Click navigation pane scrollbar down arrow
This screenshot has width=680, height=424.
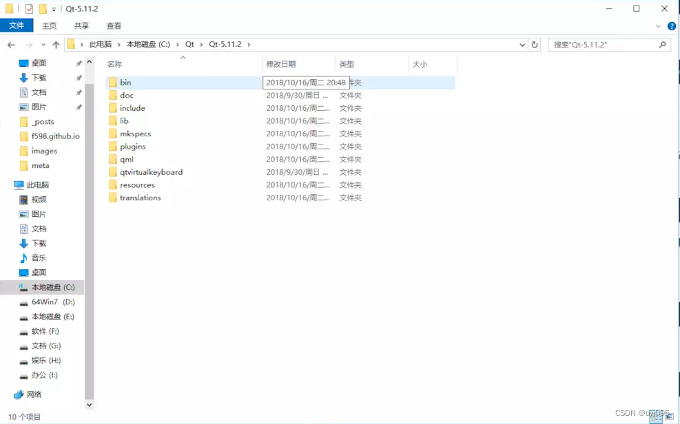89,405
